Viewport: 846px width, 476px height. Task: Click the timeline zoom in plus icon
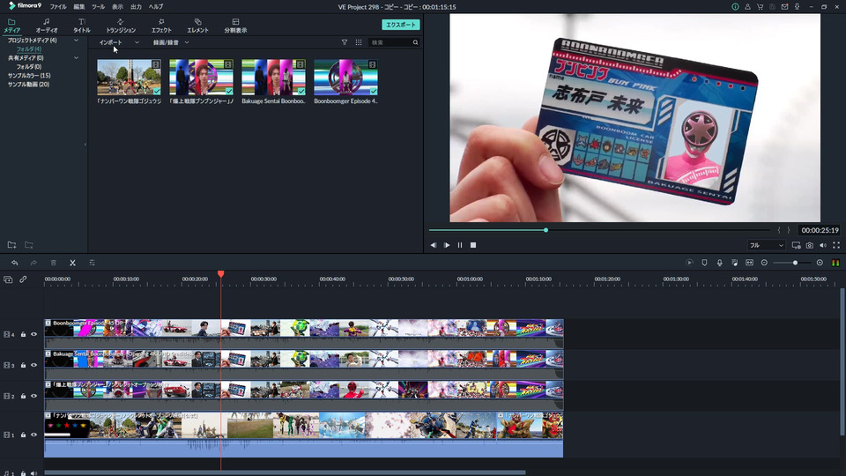820,263
